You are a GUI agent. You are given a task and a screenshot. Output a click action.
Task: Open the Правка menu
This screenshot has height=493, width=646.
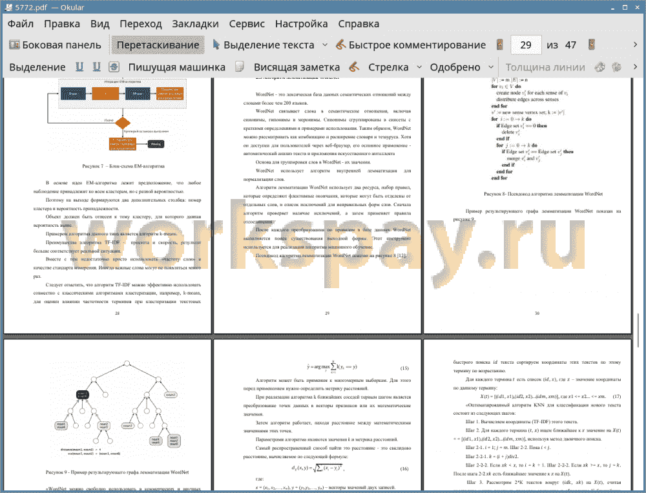[62, 24]
